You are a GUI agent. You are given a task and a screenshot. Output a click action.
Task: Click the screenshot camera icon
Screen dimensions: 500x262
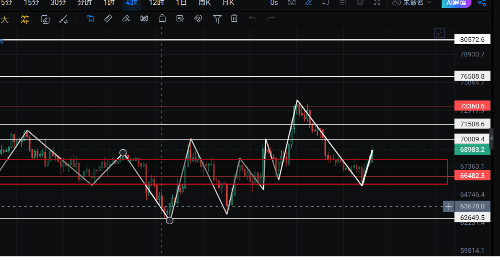click(x=291, y=3)
